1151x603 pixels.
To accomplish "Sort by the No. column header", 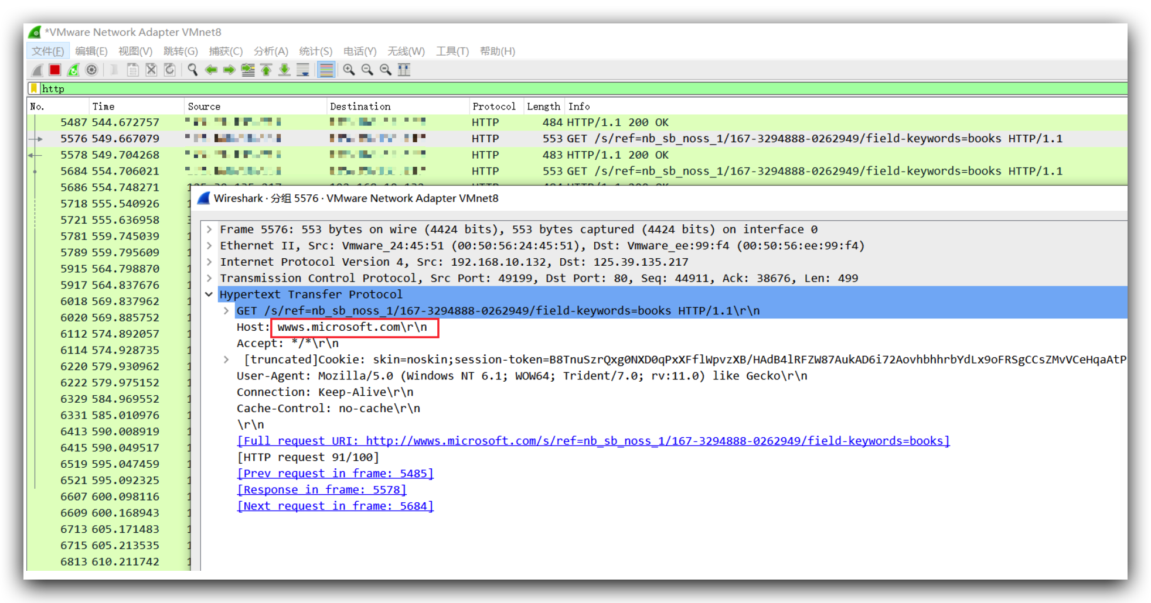I will (57, 107).
